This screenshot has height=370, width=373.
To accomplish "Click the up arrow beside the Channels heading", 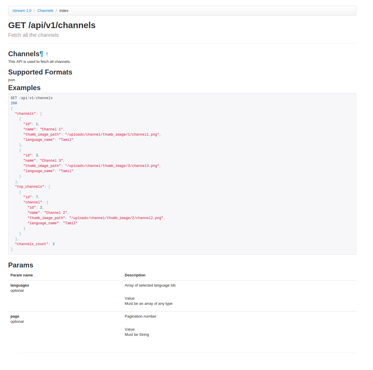I will click(x=47, y=54).
